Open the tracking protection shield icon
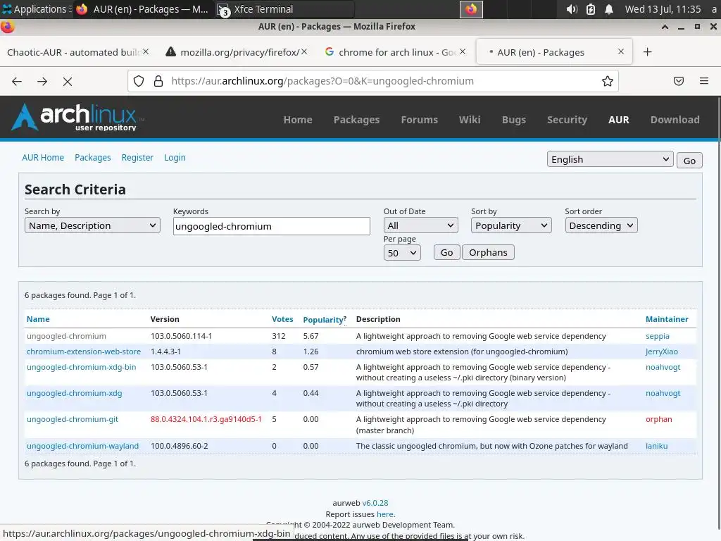The width and height of the screenshot is (721, 541). tap(139, 82)
